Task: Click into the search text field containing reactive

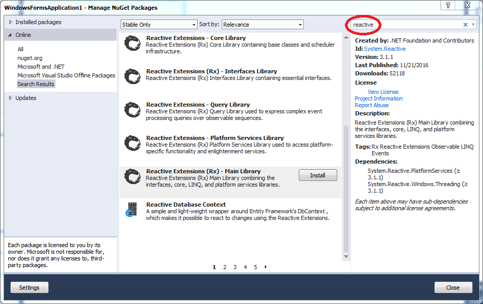Action: tap(405, 25)
